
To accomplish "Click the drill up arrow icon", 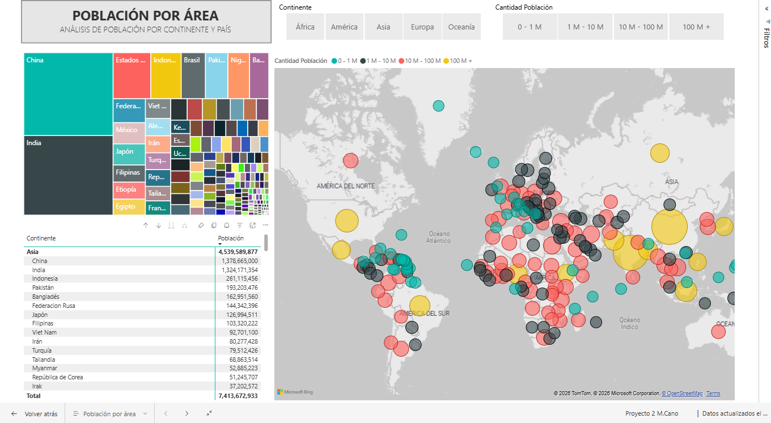I will point(146,225).
